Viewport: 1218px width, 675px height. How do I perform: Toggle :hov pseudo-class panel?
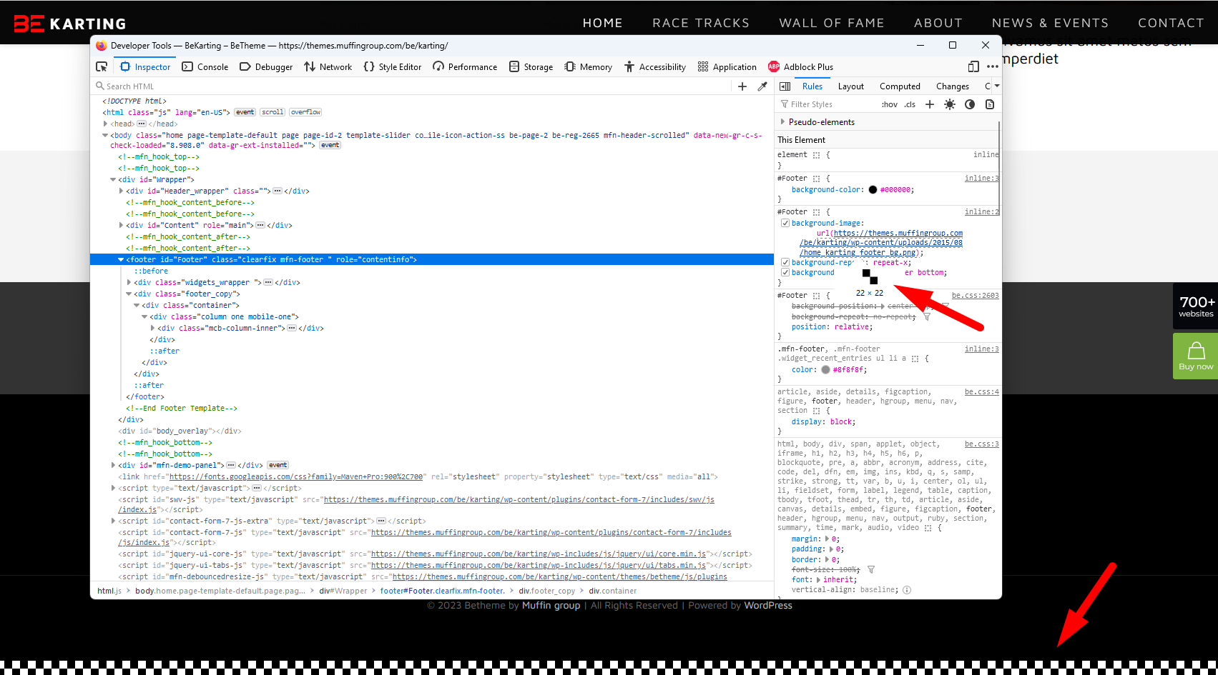click(x=890, y=104)
